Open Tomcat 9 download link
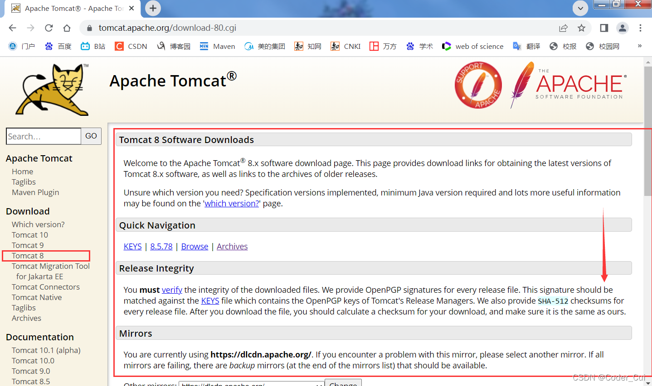The image size is (652, 386). 28,245
